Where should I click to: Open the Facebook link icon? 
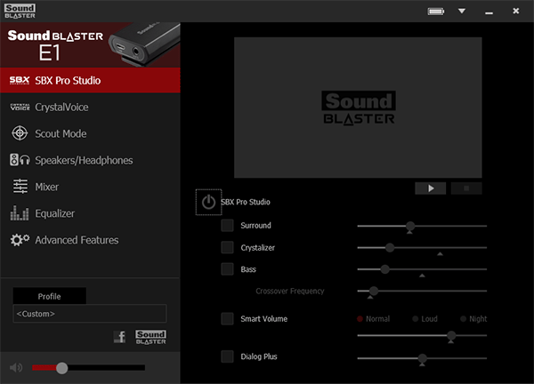(119, 337)
